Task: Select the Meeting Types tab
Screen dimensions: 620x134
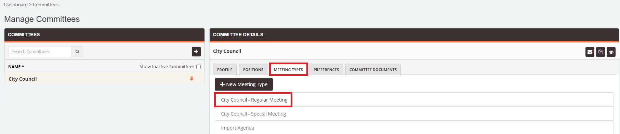Action: (x=288, y=69)
